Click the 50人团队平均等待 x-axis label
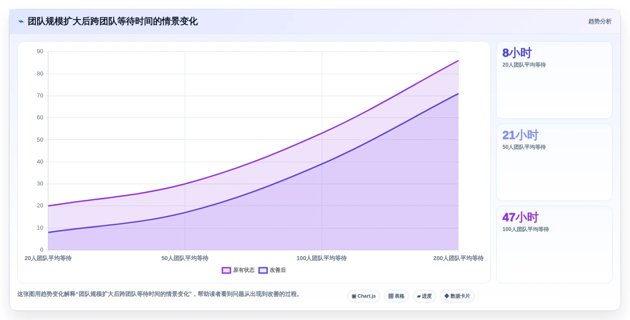 pyautogui.click(x=185, y=258)
